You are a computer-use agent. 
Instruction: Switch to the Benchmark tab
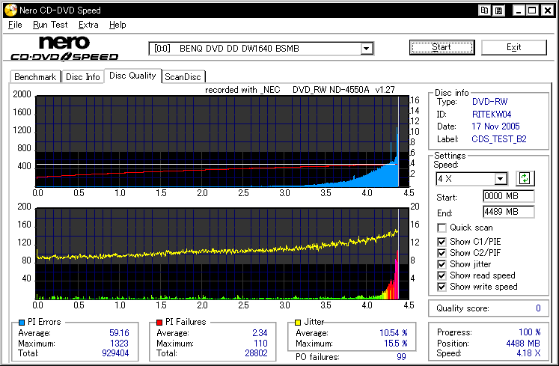click(35, 76)
